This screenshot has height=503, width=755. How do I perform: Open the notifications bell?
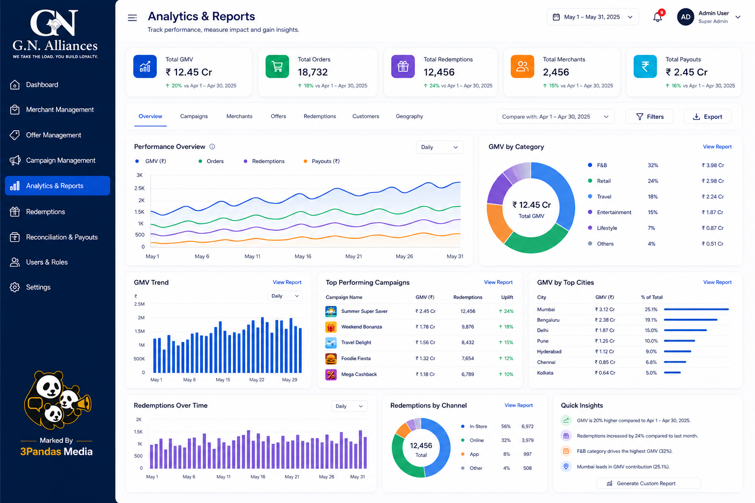658,17
